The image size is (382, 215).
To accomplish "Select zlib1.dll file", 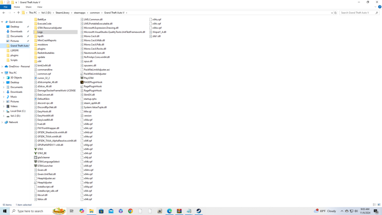I will (x=155, y=36).
